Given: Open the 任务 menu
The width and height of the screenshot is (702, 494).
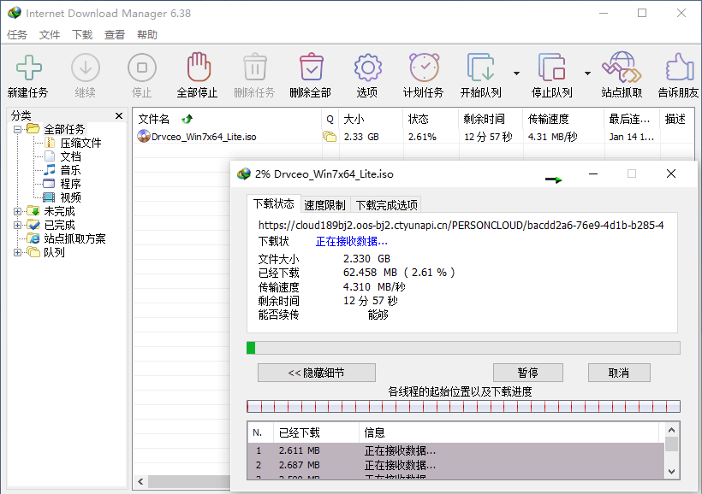Looking at the screenshot, I should pos(17,34).
